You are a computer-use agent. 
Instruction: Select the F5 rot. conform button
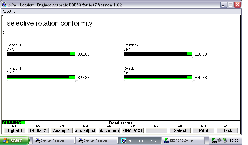point(109,130)
